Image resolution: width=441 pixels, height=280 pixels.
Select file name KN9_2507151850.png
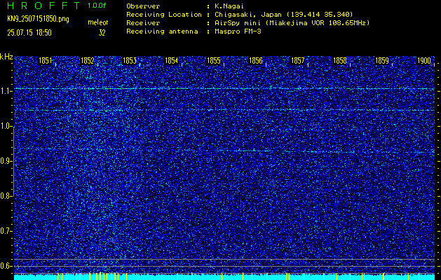39,19
